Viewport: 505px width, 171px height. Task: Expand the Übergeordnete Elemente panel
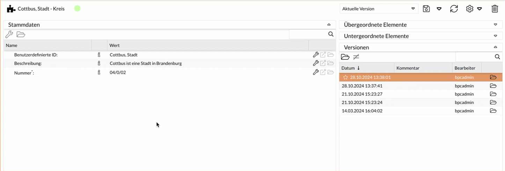[495, 25]
